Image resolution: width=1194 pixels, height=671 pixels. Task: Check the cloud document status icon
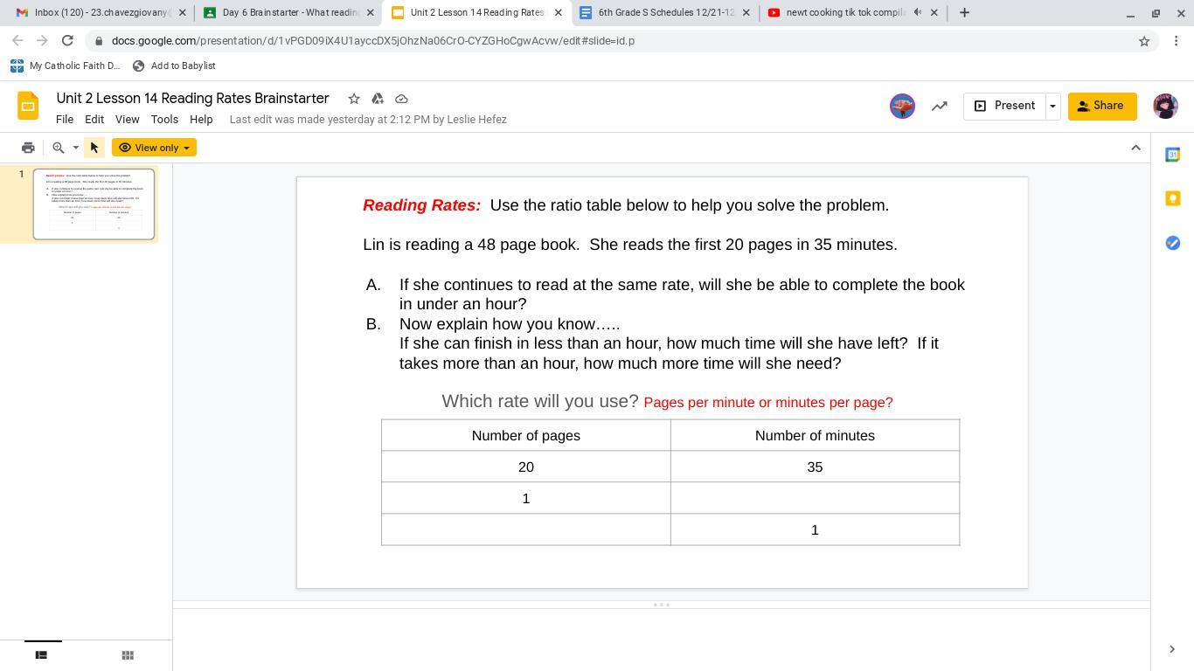(x=401, y=99)
